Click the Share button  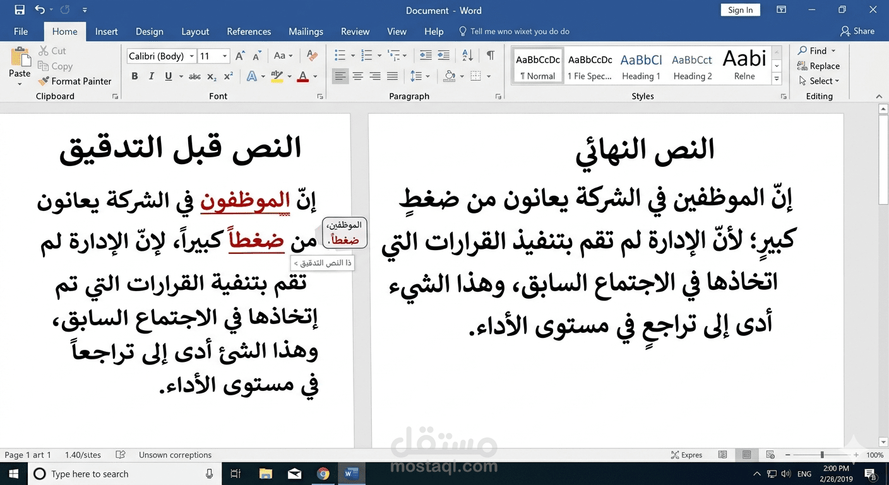[857, 31]
